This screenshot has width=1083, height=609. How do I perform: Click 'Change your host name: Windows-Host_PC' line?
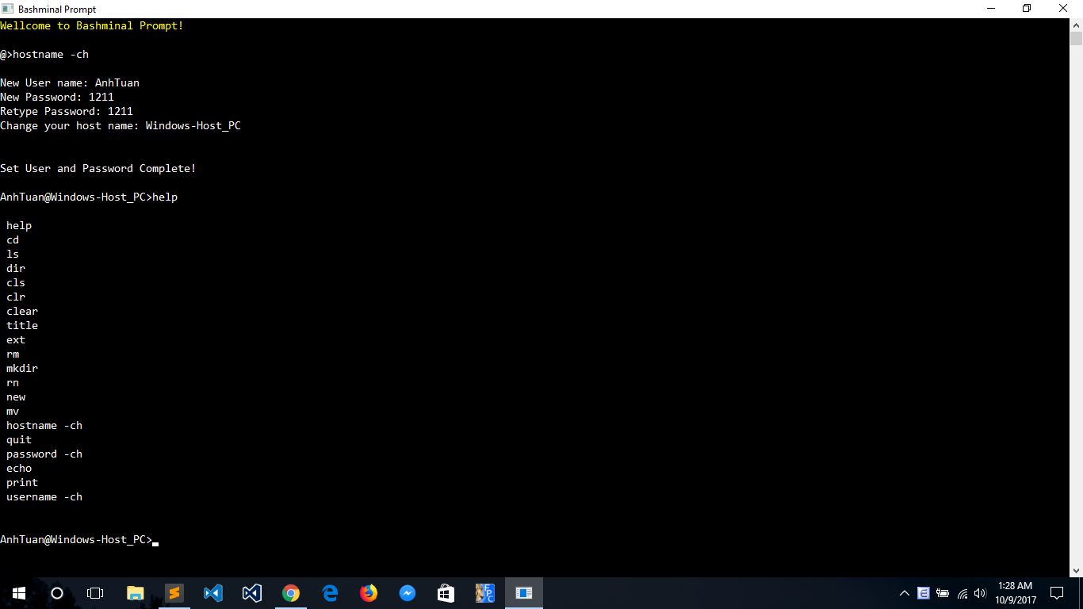point(121,125)
